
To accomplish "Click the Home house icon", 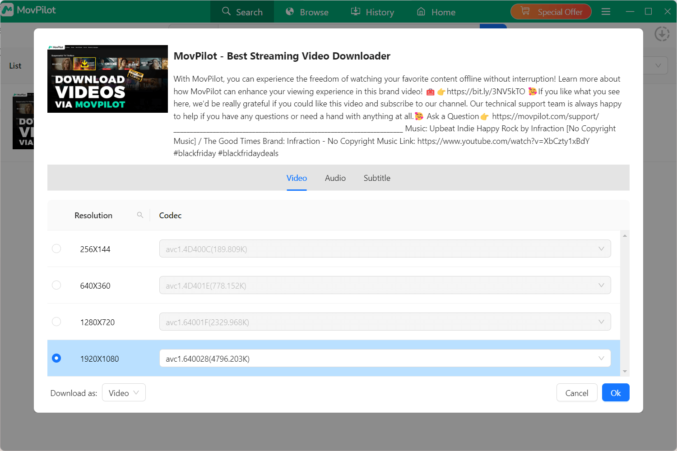I will [x=421, y=12].
